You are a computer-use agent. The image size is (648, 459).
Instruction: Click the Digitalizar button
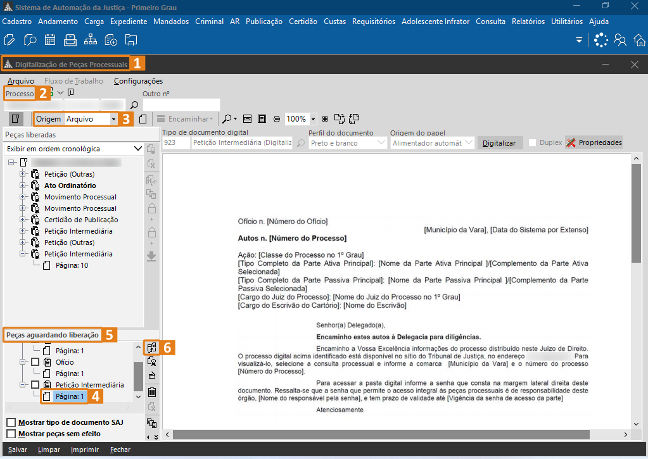click(x=499, y=143)
